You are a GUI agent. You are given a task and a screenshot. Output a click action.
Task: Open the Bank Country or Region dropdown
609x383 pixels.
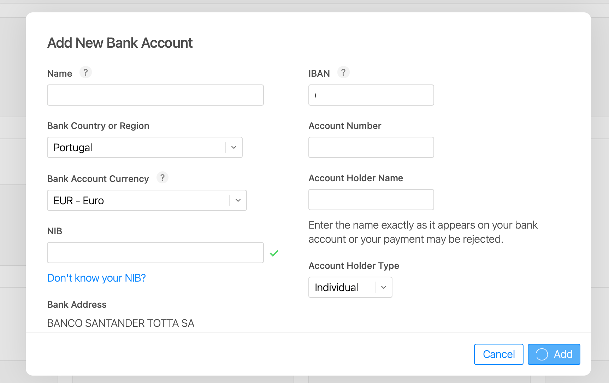(x=144, y=147)
